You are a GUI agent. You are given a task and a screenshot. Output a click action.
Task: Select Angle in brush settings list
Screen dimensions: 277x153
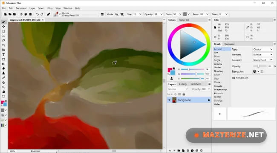217,60
